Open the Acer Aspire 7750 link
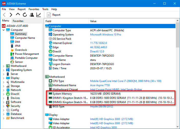The image size is (180, 129). [x=100, y=85]
